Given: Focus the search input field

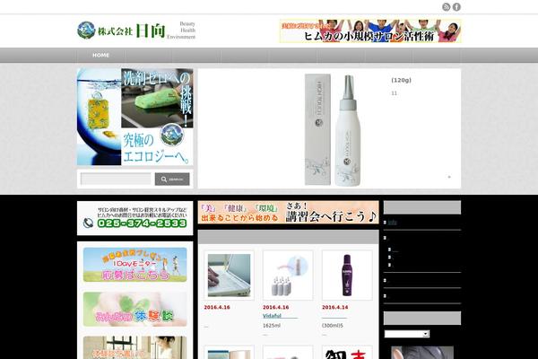Looking at the screenshot, I should pos(116,179).
